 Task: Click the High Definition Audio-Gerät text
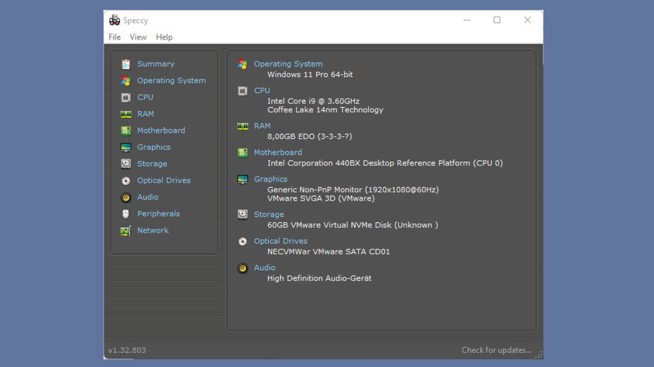point(319,278)
